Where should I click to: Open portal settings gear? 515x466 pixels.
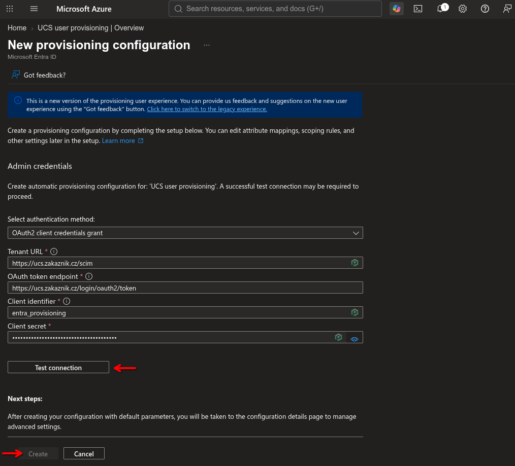tap(463, 9)
